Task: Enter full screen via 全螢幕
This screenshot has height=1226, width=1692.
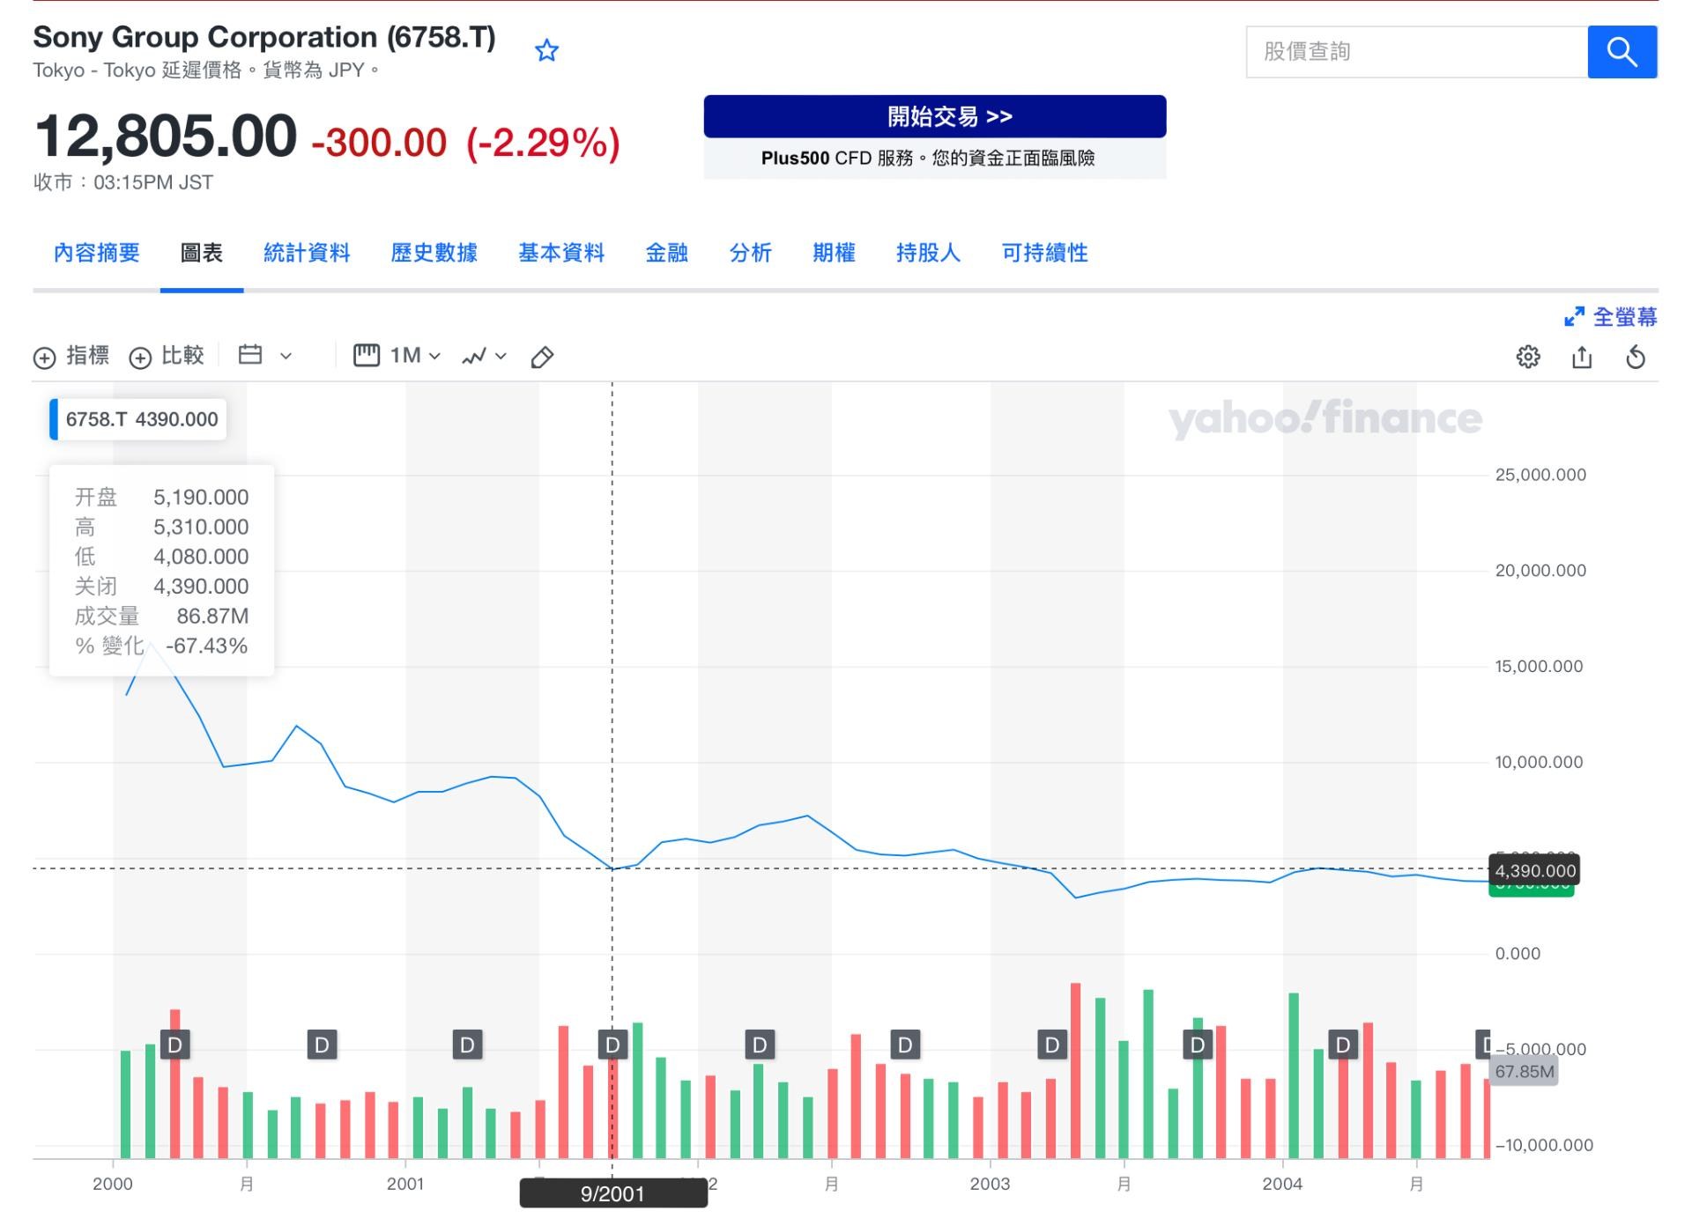Action: [1611, 317]
